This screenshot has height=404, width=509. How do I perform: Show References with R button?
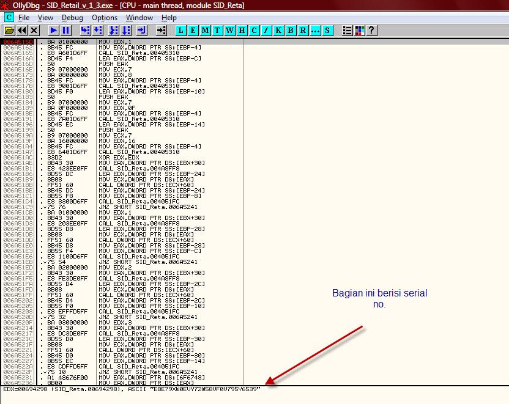[303, 31]
